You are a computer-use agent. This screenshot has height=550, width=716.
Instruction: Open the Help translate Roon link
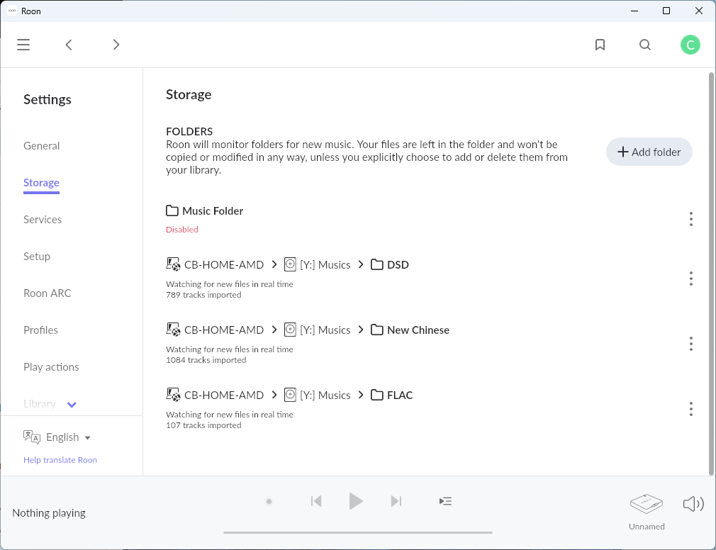click(60, 459)
